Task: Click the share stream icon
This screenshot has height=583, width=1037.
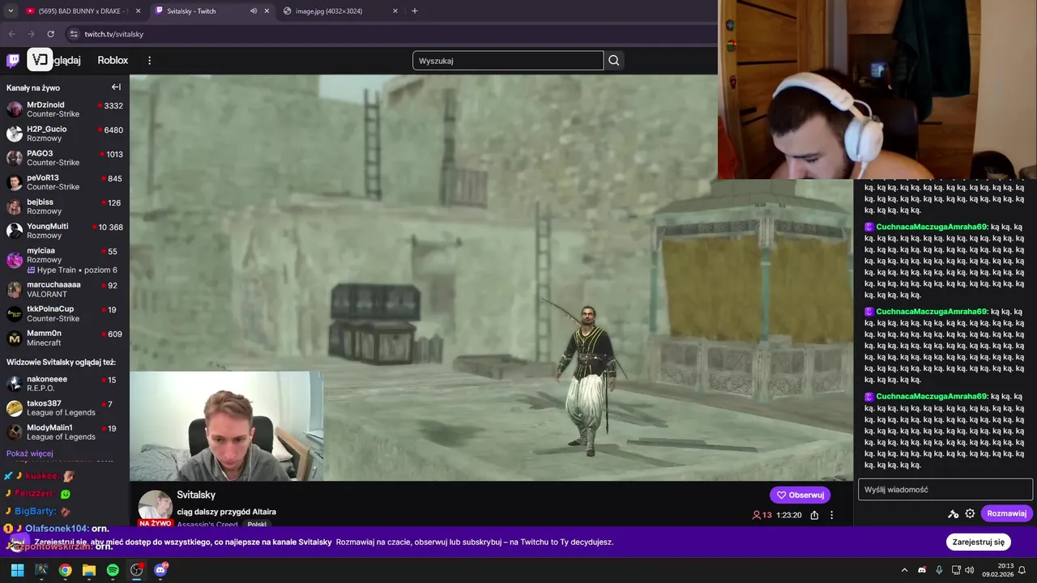Action: tap(814, 515)
